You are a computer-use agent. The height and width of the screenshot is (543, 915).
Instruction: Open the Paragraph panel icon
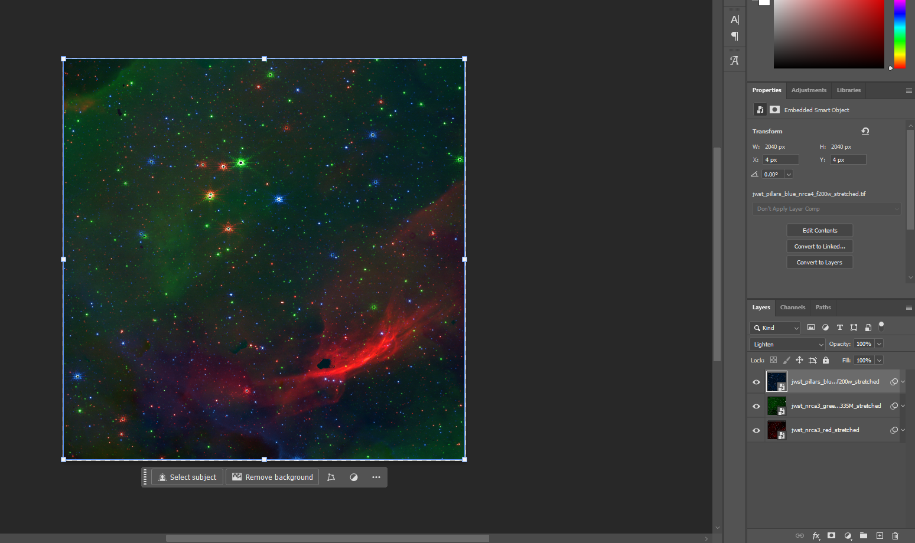click(734, 37)
